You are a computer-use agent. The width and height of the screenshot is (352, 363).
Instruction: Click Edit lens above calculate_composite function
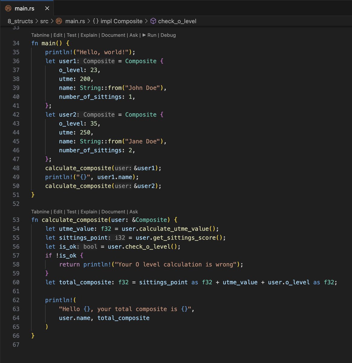click(x=58, y=212)
